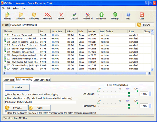This screenshot has width=157, height=122.
Task: Switch to the Batch Test tab
Action: pyautogui.click(x=9, y=80)
